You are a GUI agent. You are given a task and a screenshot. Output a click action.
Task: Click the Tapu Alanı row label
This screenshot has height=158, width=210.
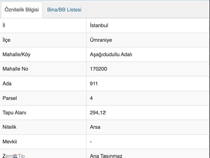coord(14,113)
